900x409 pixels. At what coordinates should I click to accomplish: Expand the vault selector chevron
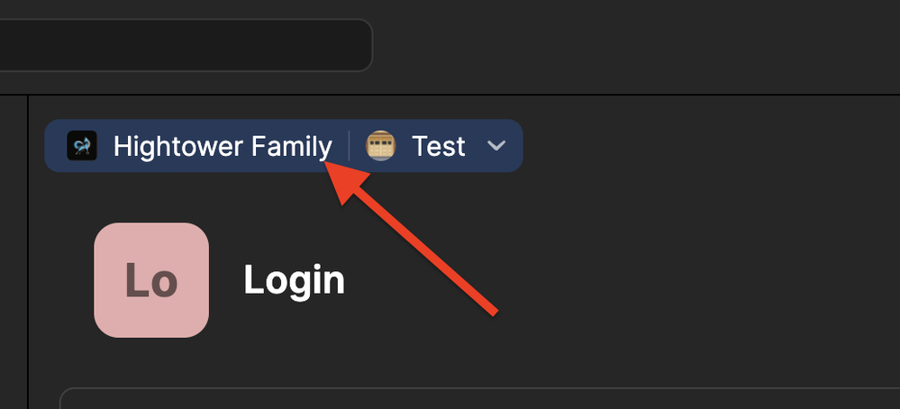pyautogui.click(x=495, y=146)
